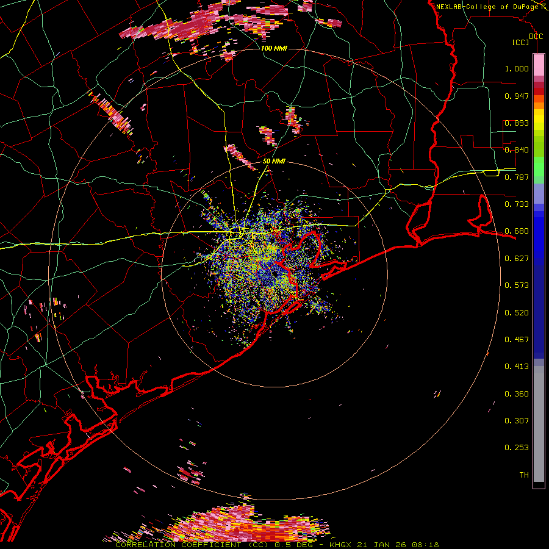Pick the lavender segment of the color bar

pyautogui.click(x=539, y=193)
